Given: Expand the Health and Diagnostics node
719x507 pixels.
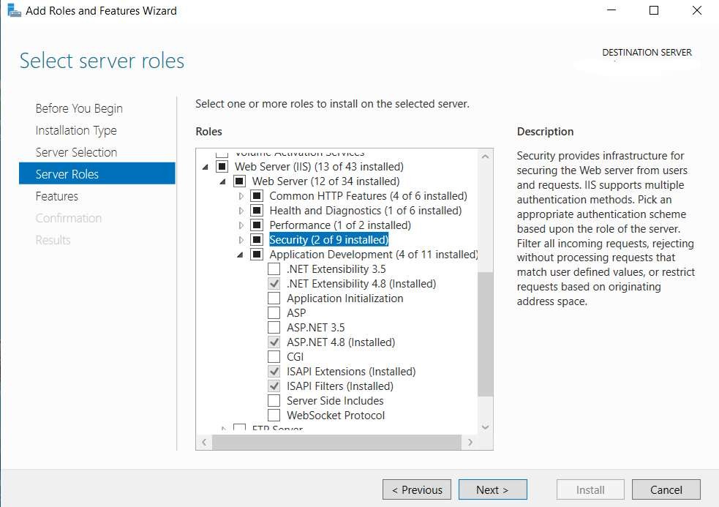Looking at the screenshot, I should pyautogui.click(x=241, y=211).
